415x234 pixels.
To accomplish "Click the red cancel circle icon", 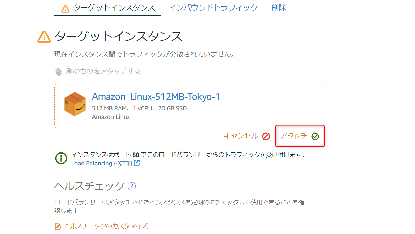I will (266, 136).
